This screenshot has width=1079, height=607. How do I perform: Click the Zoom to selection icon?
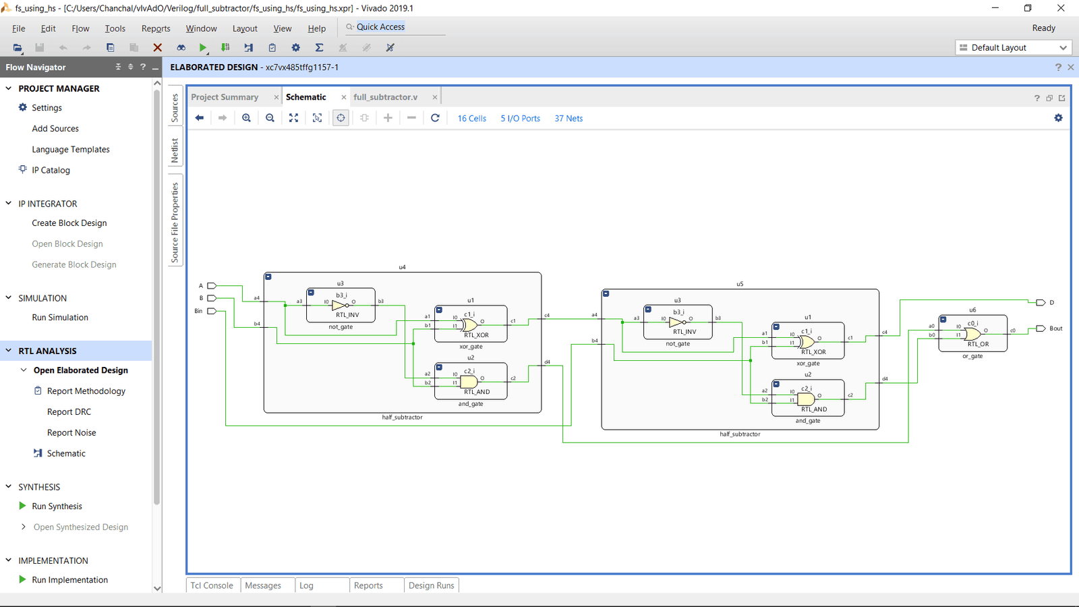pos(317,118)
